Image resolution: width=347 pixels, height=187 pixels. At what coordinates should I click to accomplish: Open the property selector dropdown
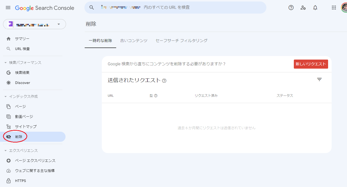pos(58,24)
